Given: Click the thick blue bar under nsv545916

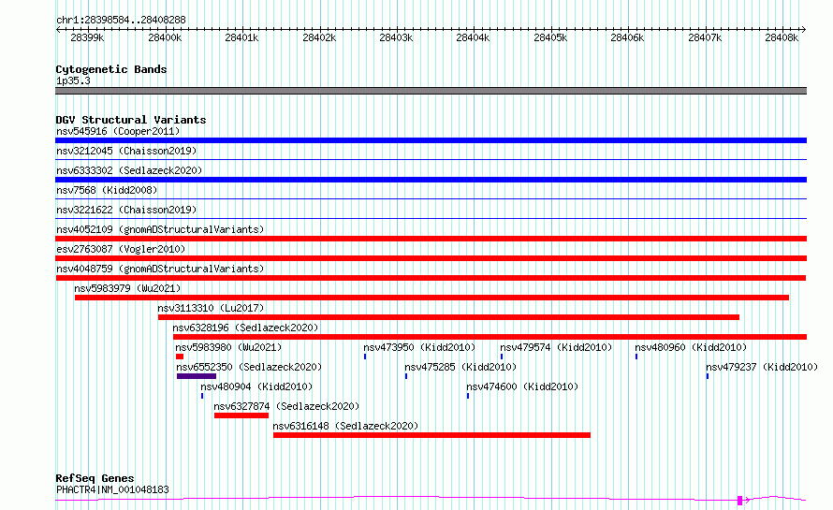Looking at the screenshot, I should point(431,140).
